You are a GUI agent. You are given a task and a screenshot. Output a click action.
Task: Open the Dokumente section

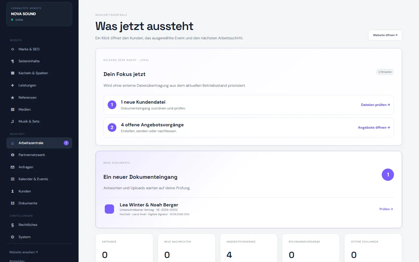(x=39, y=203)
